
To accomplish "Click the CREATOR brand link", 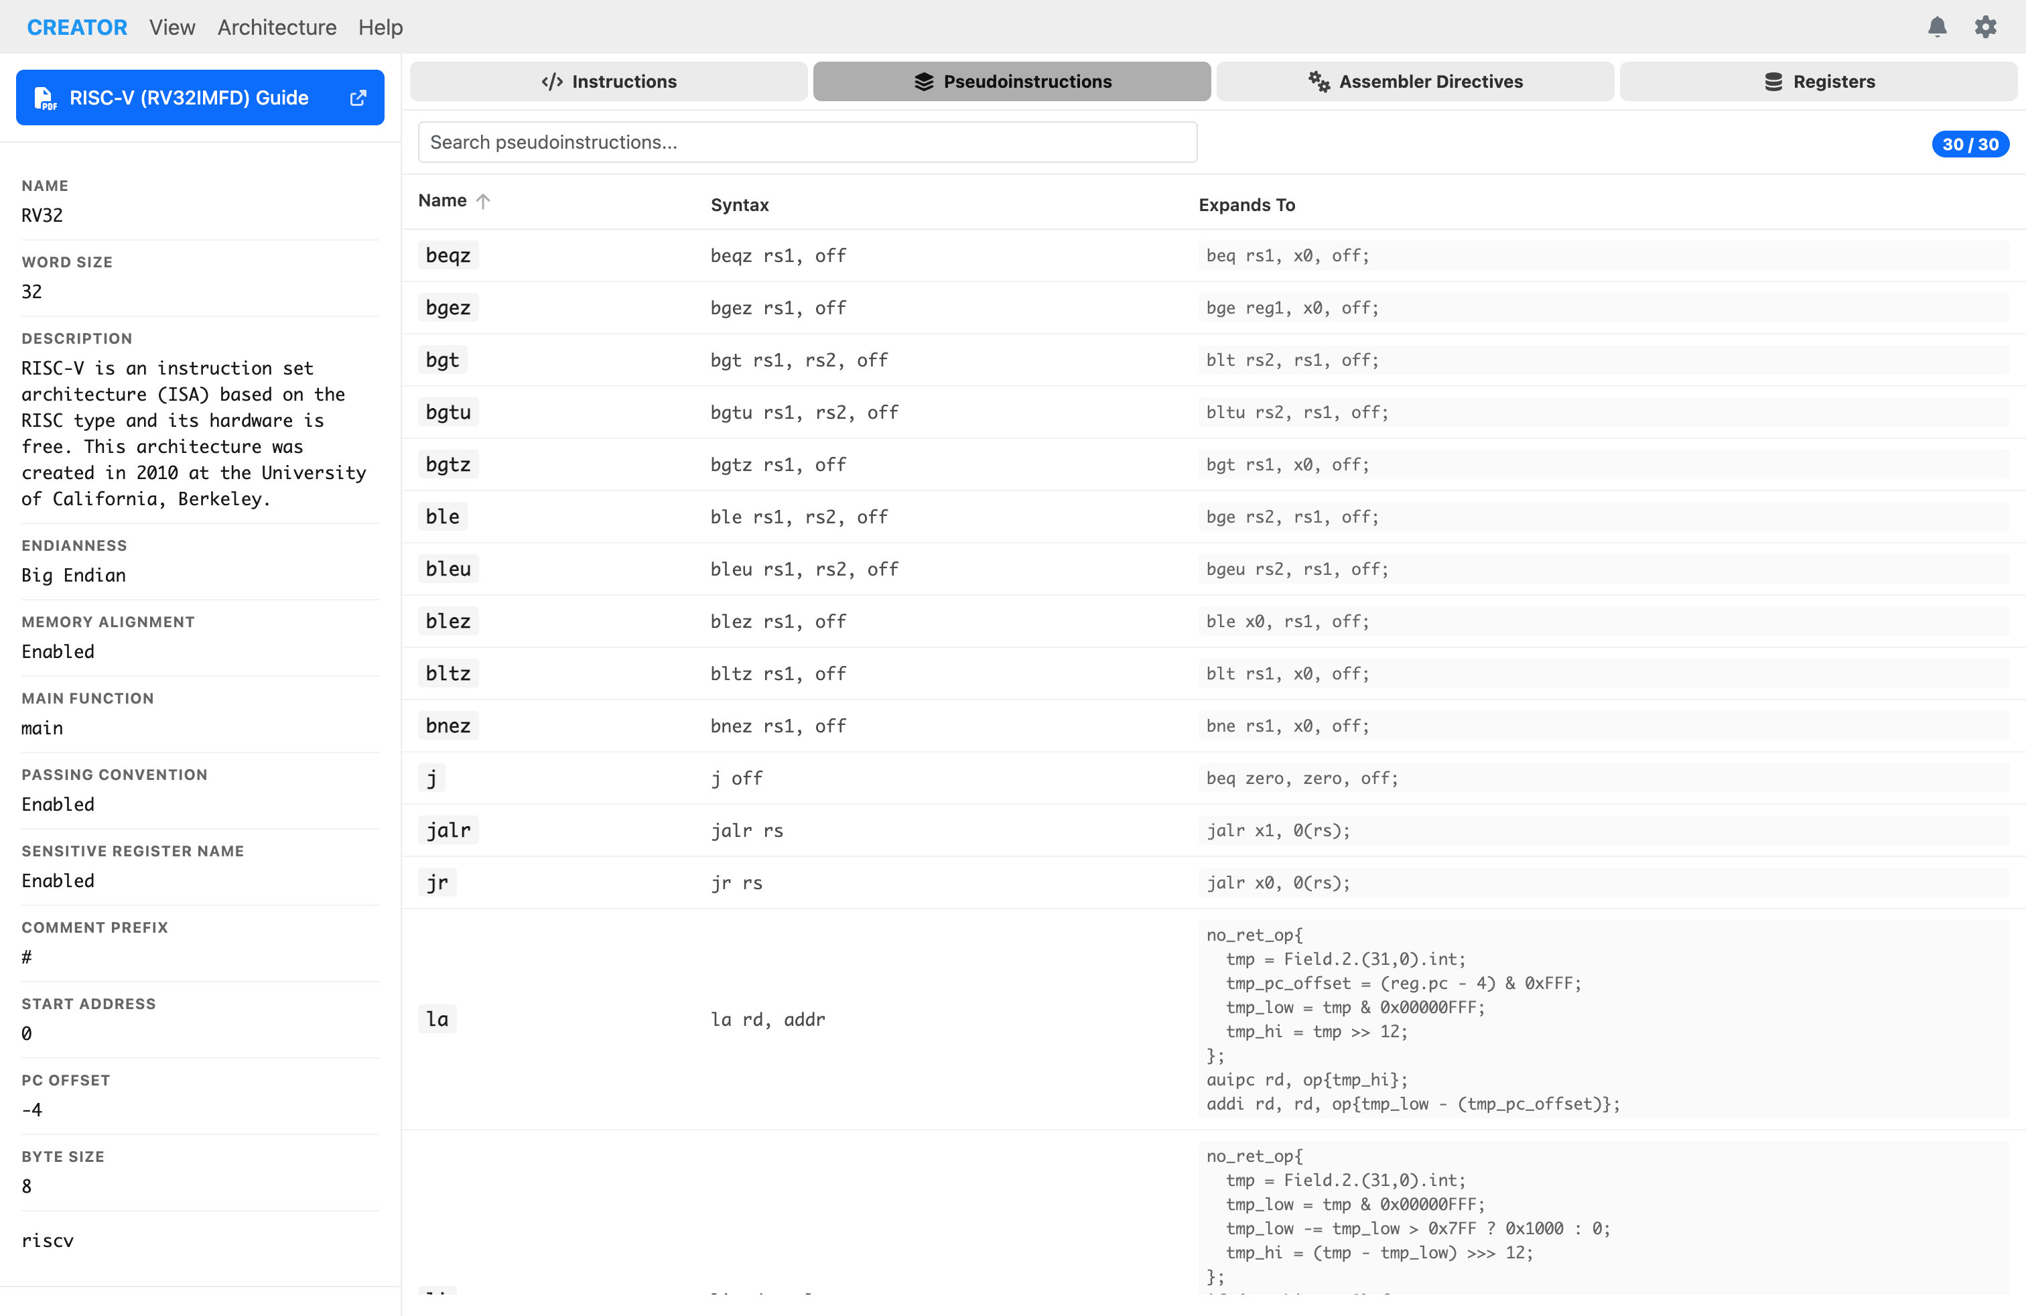I will pyautogui.click(x=76, y=27).
